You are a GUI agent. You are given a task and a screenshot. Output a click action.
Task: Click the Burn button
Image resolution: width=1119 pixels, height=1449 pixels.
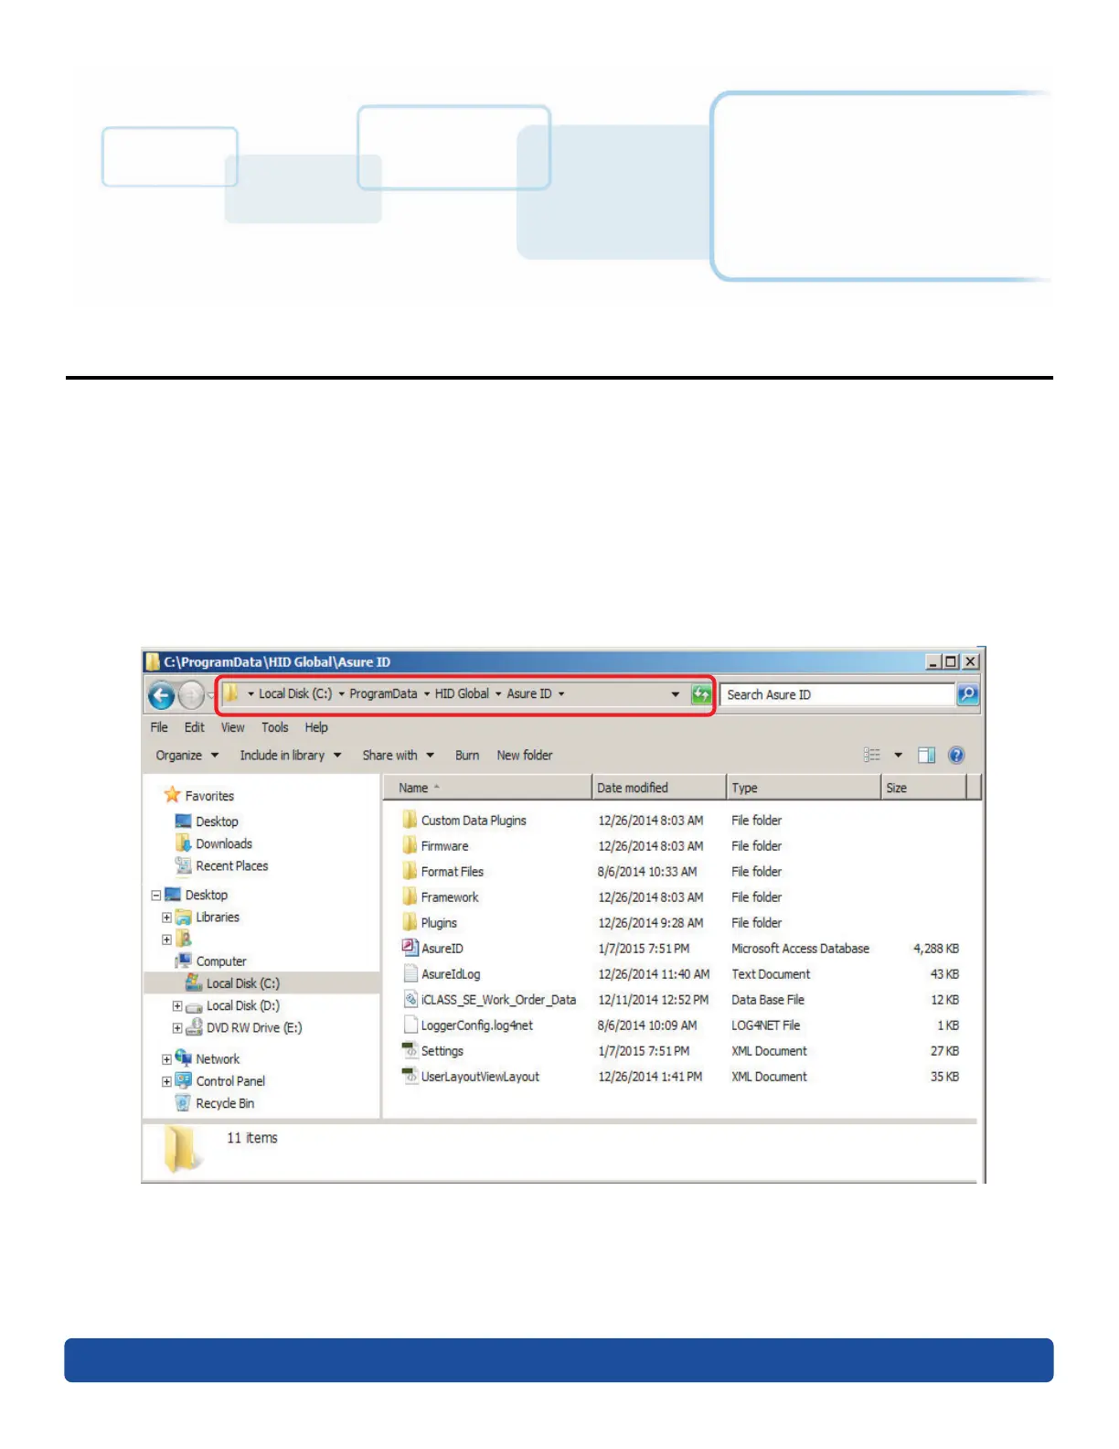click(x=467, y=755)
